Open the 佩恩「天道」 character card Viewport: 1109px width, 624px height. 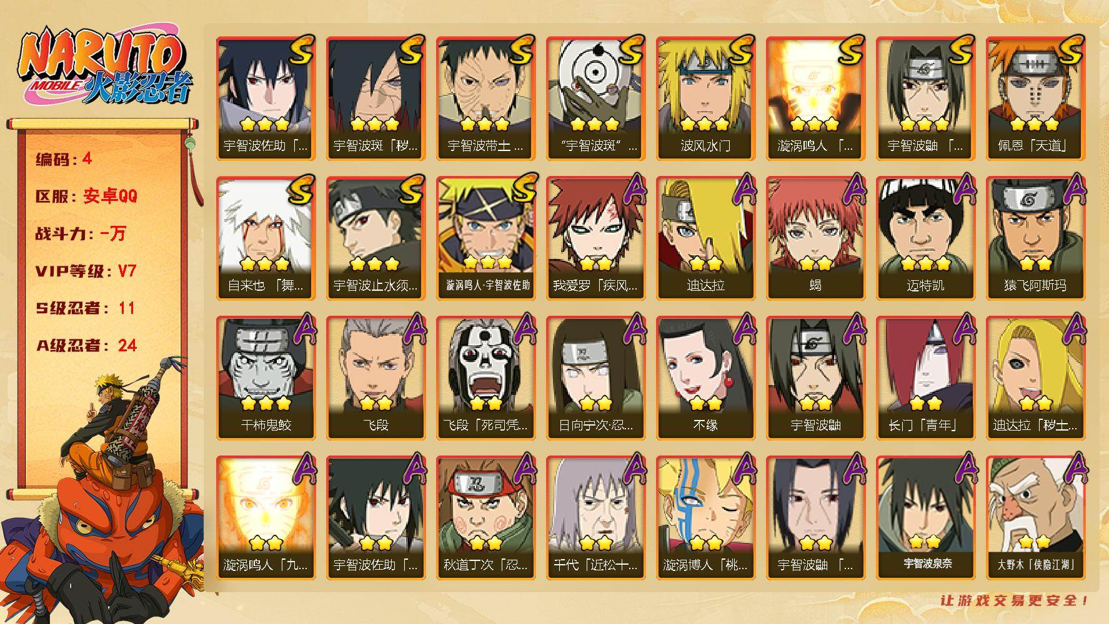click(1035, 99)
